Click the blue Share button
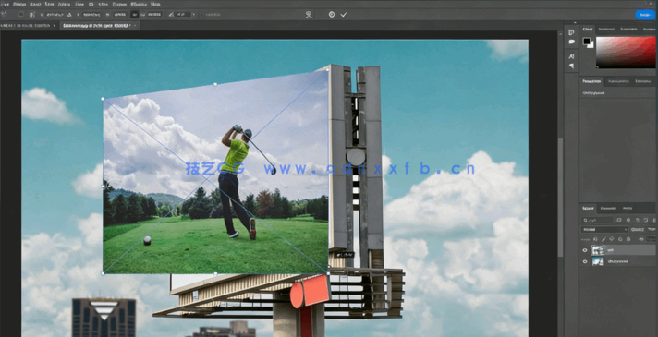 click(645, 15)
